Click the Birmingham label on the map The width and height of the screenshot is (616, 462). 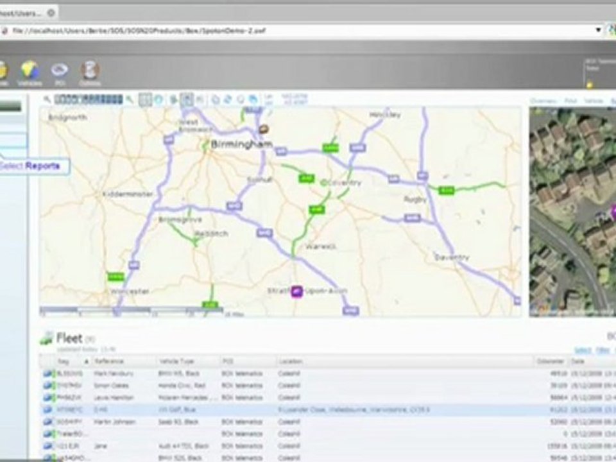[x=241, y=144]
